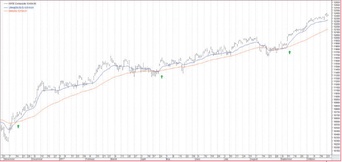This screenshot has width=342, height=162.
Task: Click the August label on the time axis
Action: coord(254,158)
